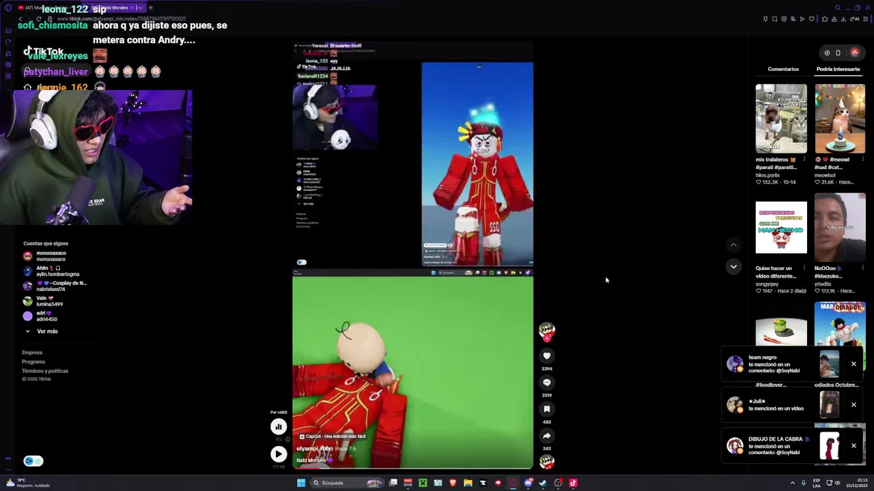The height and width of the screenshot is (491, 874).
Task: Open the browser AI button
Action: pyautogui.click(x=855, y=19)
